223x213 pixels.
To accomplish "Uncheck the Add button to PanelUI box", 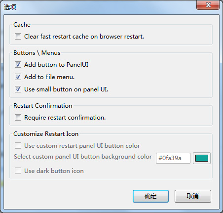I will click(18, 65).
